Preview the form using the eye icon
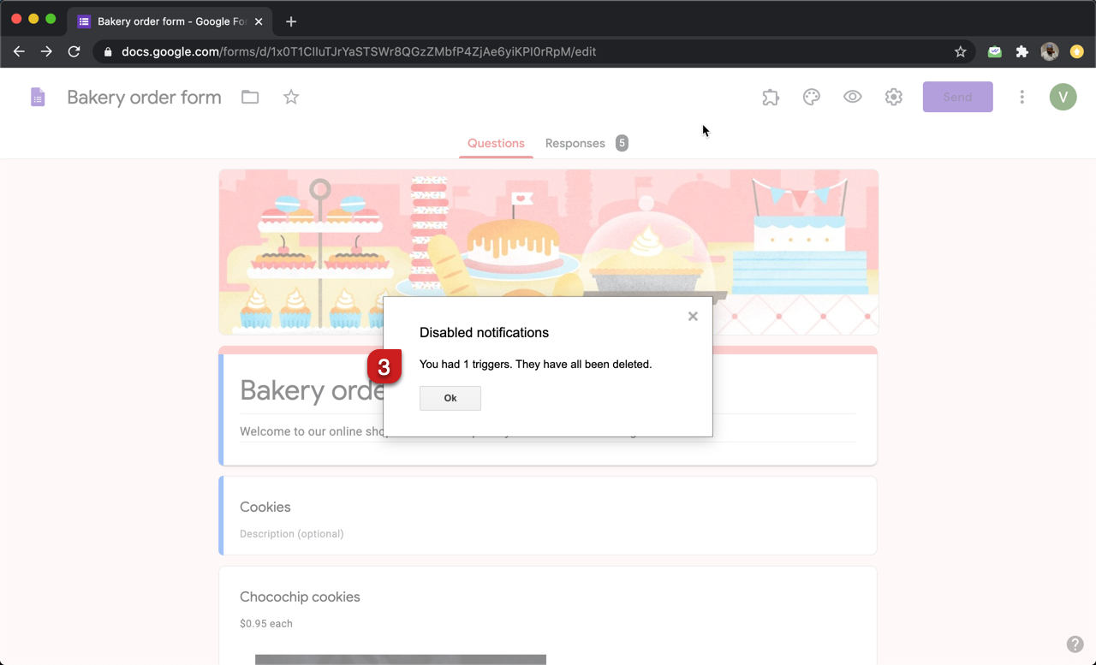The image size is (1096, 665). click(852, 97)
